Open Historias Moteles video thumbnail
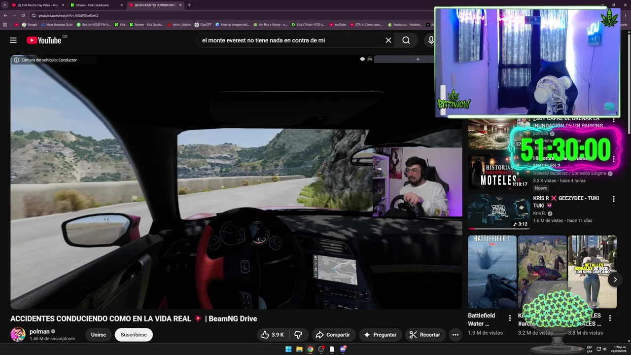The width and height of the screenshot is (631, 355). 498,172
